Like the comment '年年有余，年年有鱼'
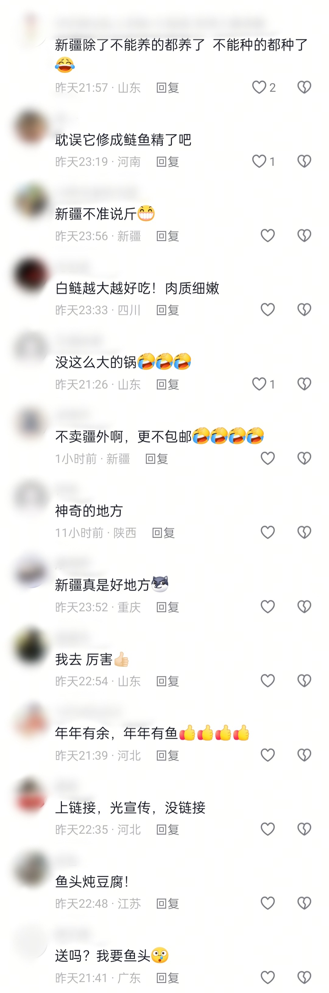329x993 pixels. pyautogui.click(x=268, y=755)
